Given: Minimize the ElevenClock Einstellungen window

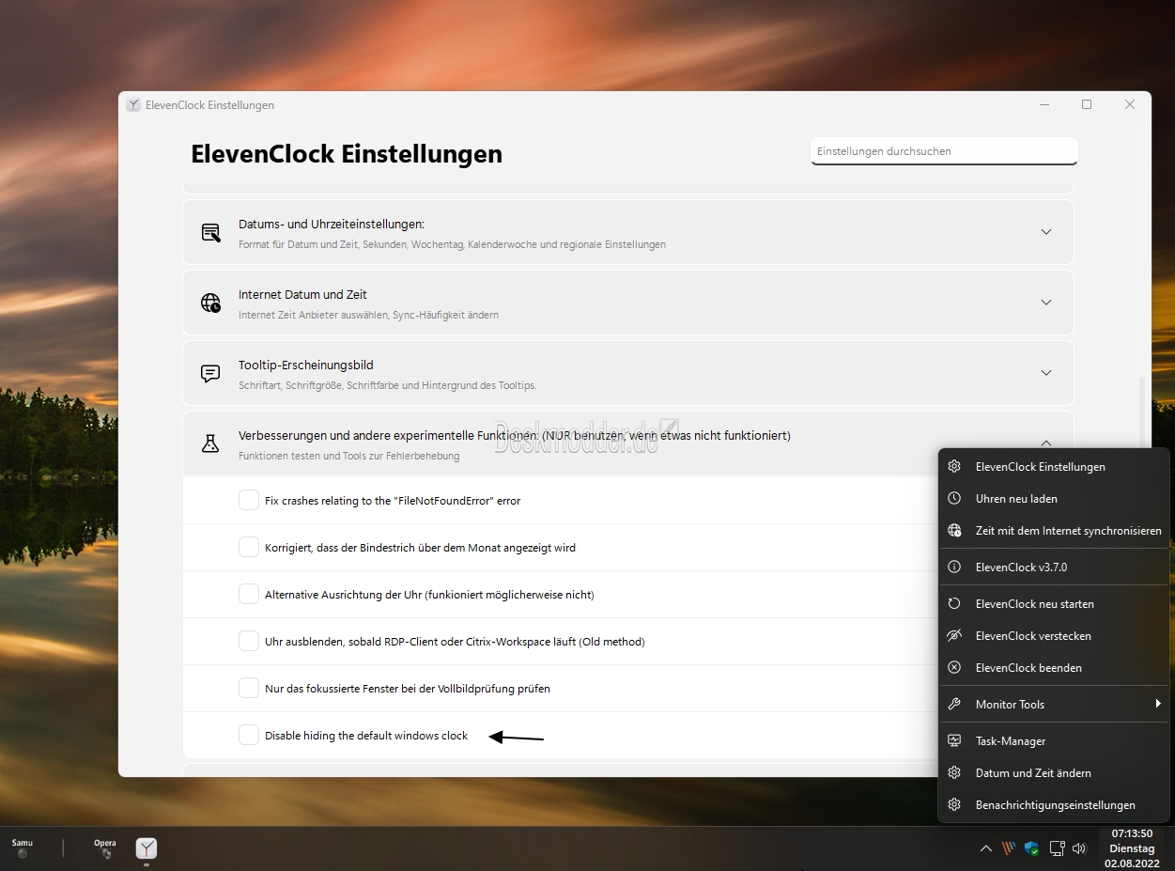Looking at the screenshot, I should [x=1044, y=104].
